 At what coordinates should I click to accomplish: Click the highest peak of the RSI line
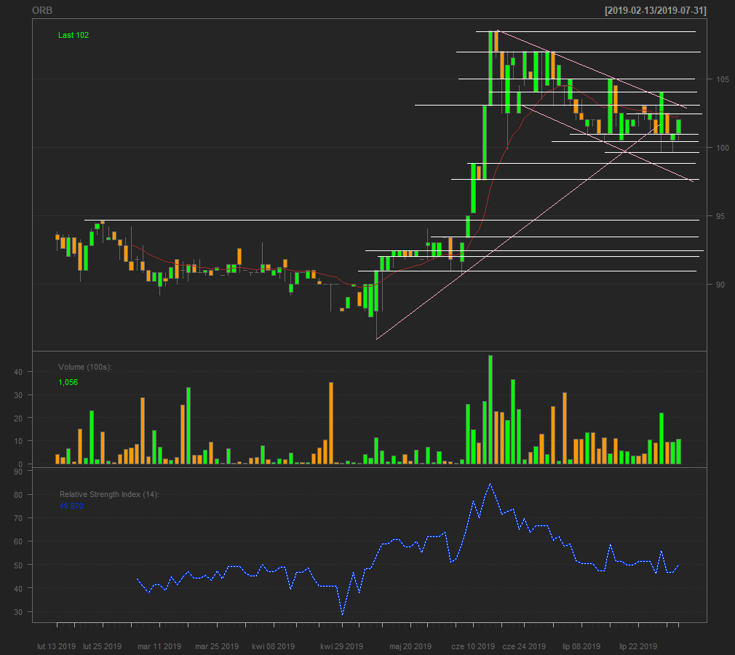coord(490,484)
